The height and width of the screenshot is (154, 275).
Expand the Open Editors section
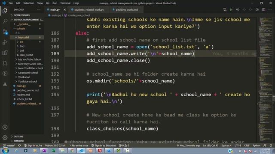tap(27, 15)
